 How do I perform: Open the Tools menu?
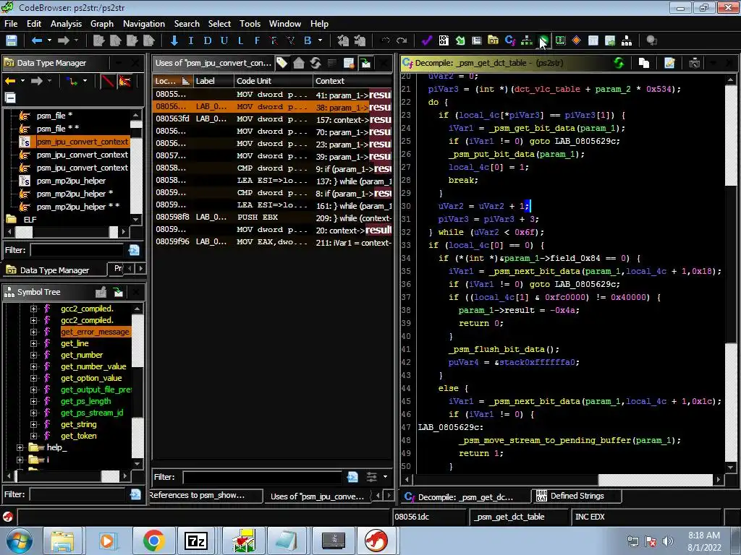pos(250,24)
